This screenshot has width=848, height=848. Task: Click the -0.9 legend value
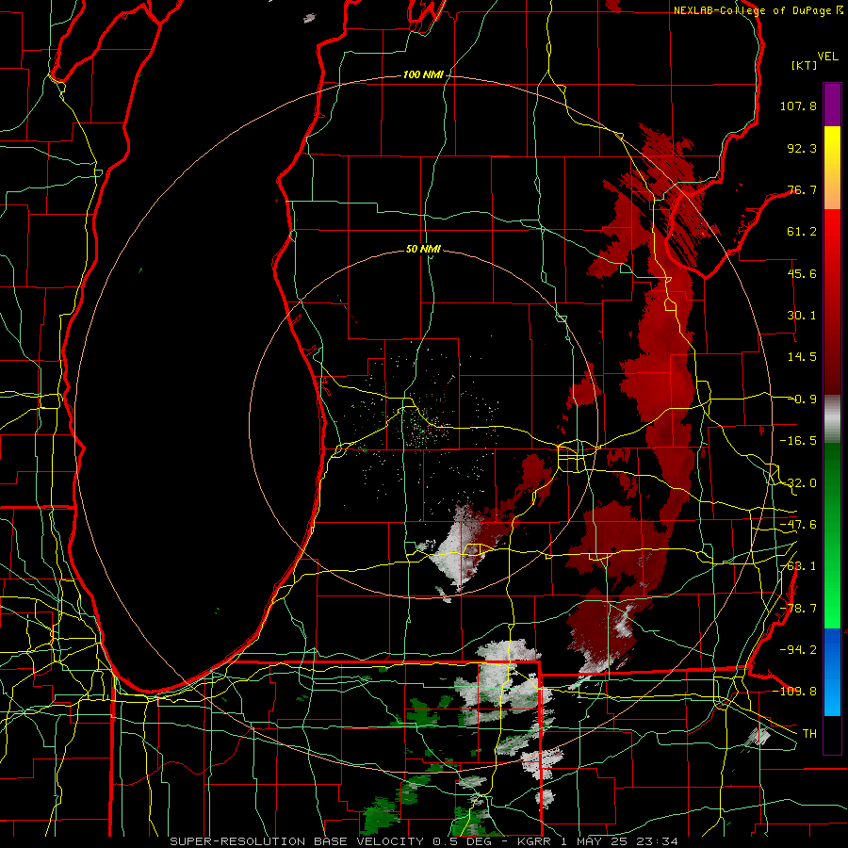pyautogui.click(x=804, y=400)
